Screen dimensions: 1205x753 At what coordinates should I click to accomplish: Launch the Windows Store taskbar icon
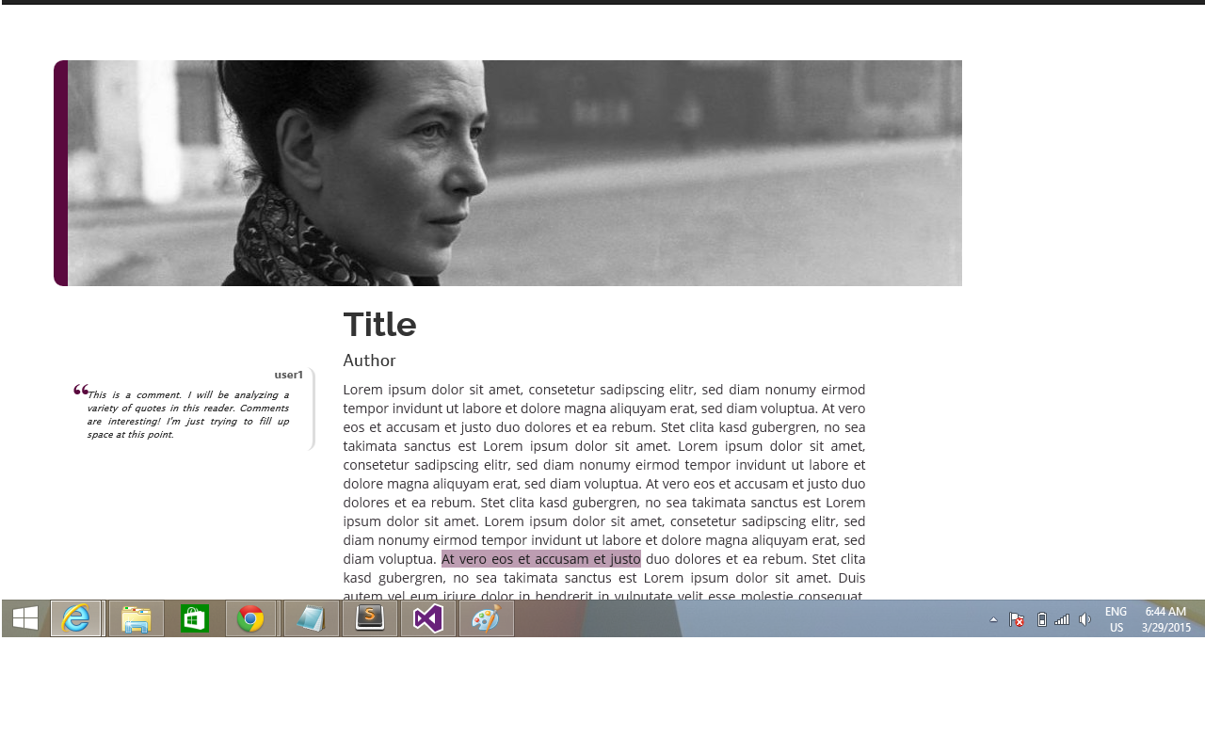pos(195,618)
